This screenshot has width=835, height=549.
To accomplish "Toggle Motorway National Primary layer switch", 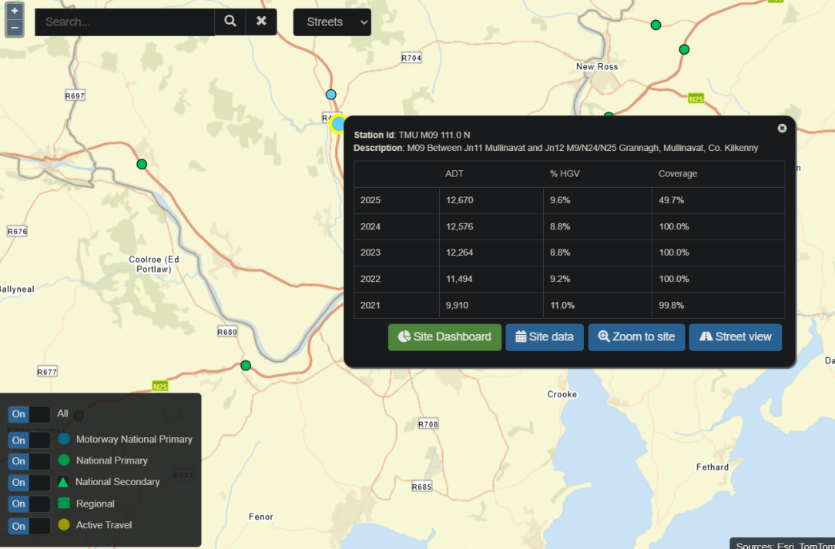I will click(x=29, y=440).
